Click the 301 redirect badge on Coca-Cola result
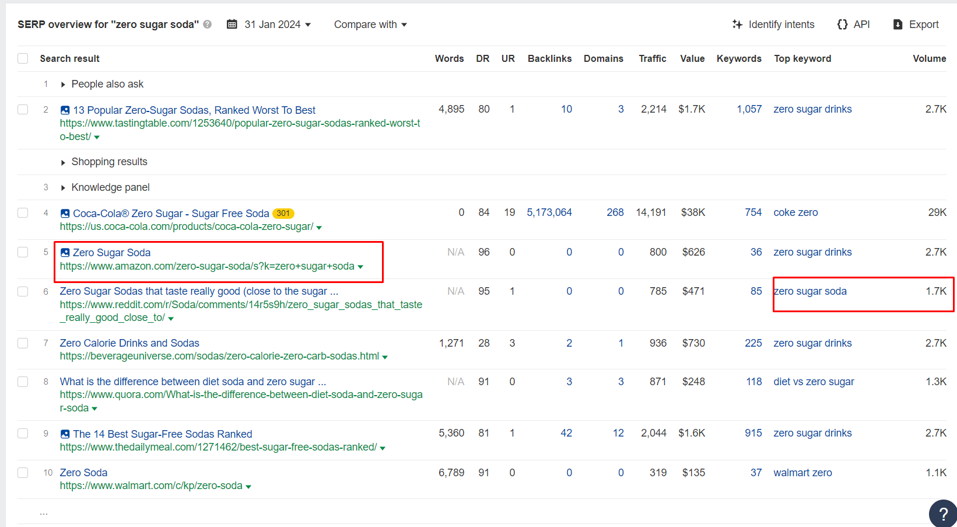The height and width of the screenshot is (527, 957). click(283, 214)
